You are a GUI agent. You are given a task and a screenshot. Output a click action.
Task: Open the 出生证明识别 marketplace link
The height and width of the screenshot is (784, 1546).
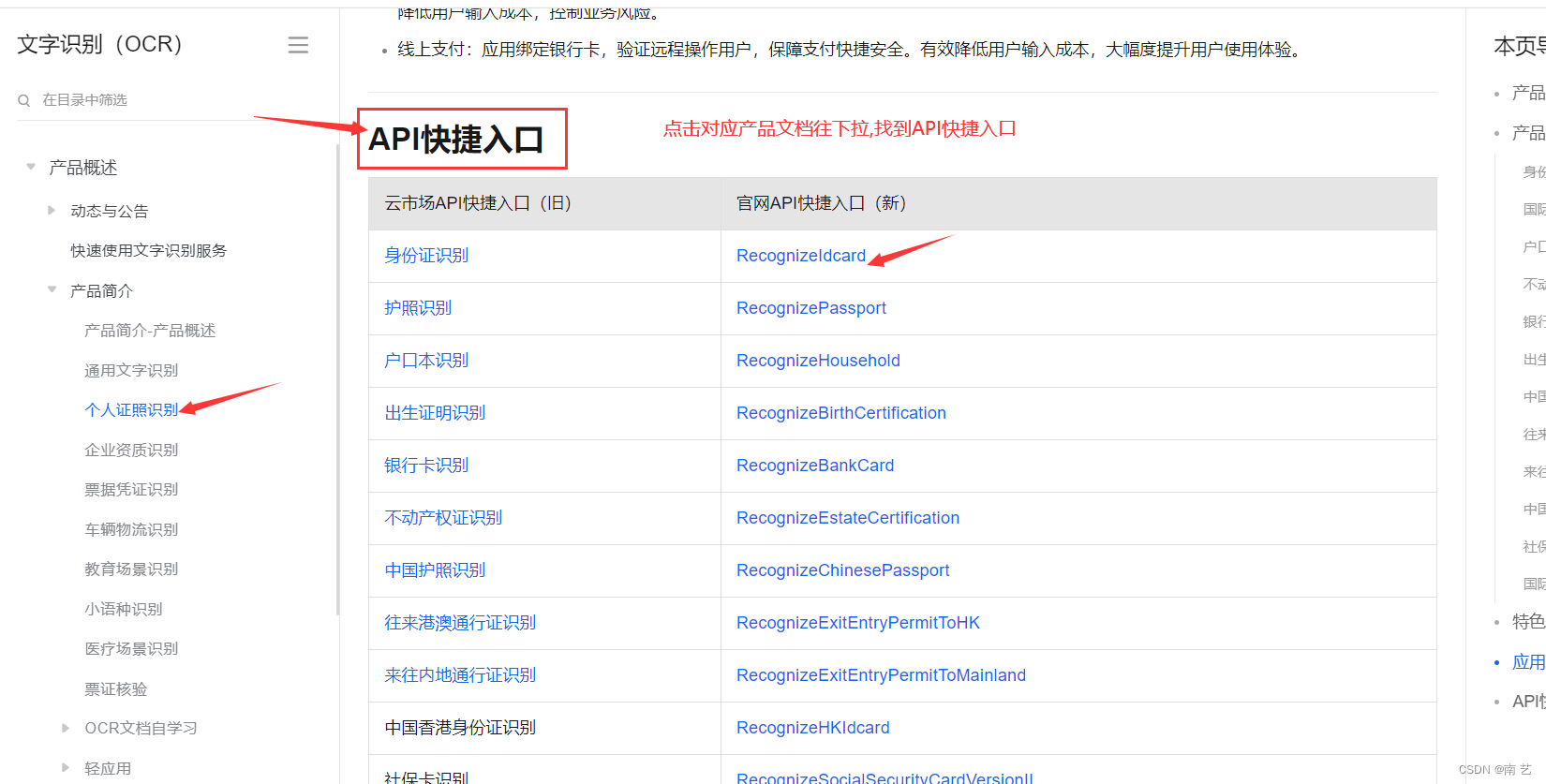435,413
